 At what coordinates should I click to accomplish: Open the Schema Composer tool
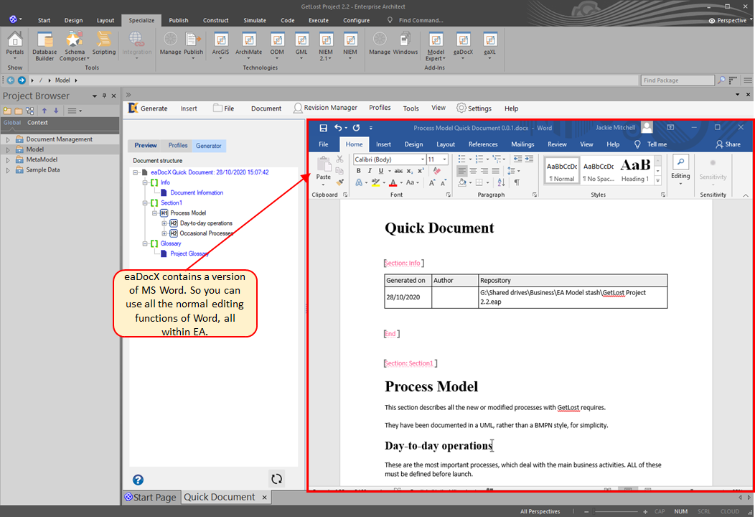[74, 46]
